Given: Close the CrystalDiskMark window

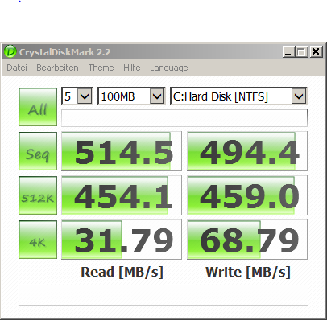Looking at the screenshot, I should [x=316, y=51].
